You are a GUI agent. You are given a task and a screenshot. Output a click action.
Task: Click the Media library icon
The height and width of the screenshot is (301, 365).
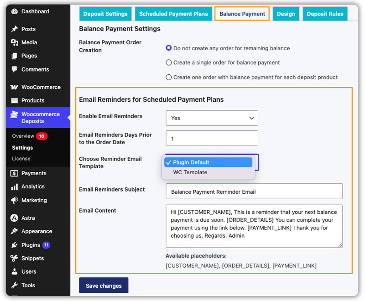15,42
